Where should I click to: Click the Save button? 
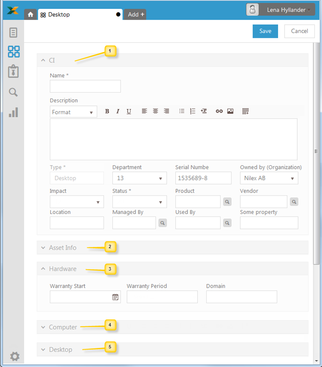(x=265, y=31)
